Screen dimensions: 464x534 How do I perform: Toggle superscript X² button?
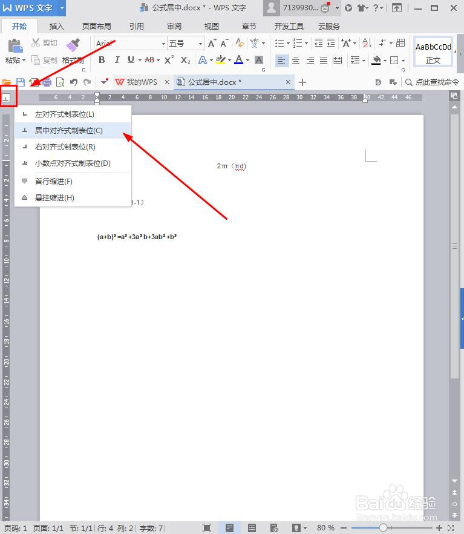point(169,61)
